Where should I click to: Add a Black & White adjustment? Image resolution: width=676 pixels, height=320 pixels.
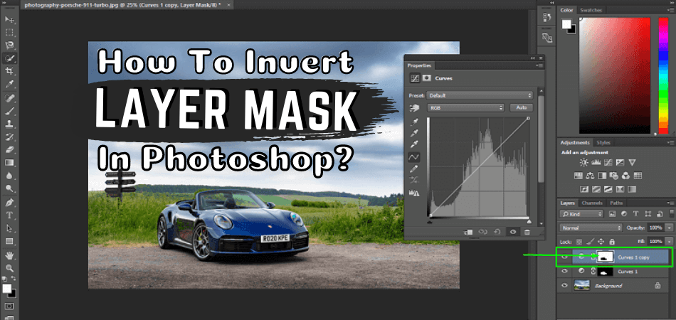(x=602, y=176)
